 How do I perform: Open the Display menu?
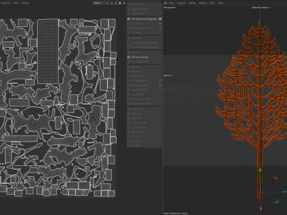click(x=192, y=3)
